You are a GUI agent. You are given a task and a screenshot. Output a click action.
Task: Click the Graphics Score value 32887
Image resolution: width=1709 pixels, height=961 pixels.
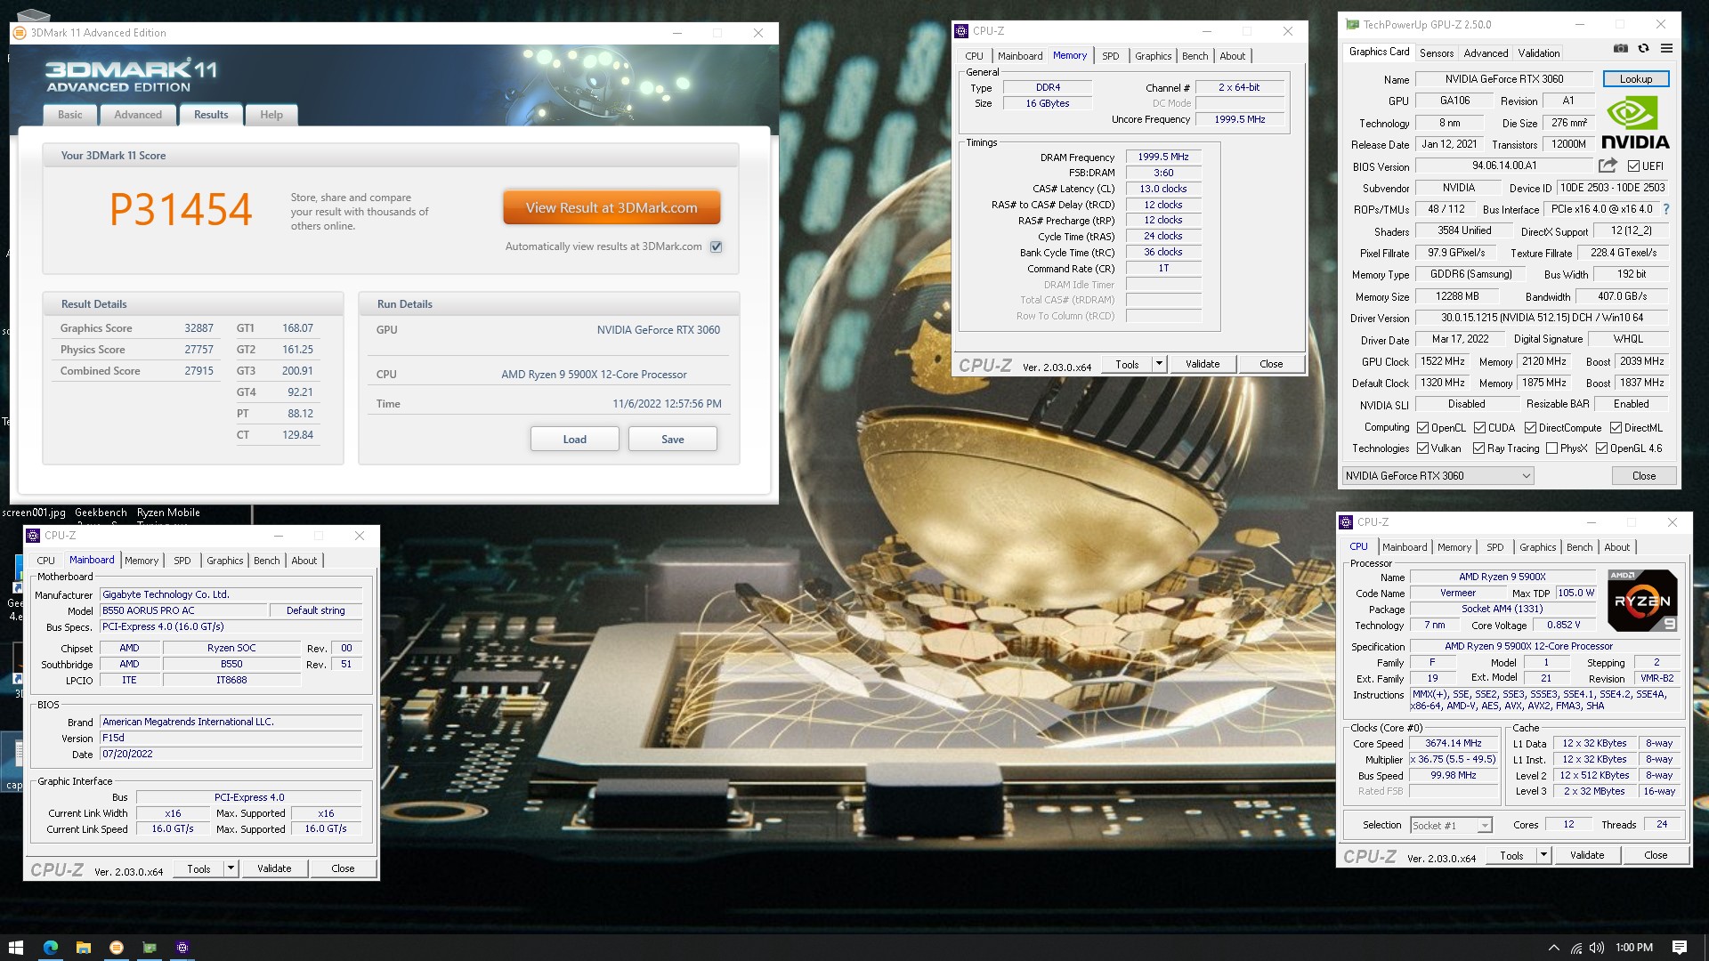click(x=198, y=328)
